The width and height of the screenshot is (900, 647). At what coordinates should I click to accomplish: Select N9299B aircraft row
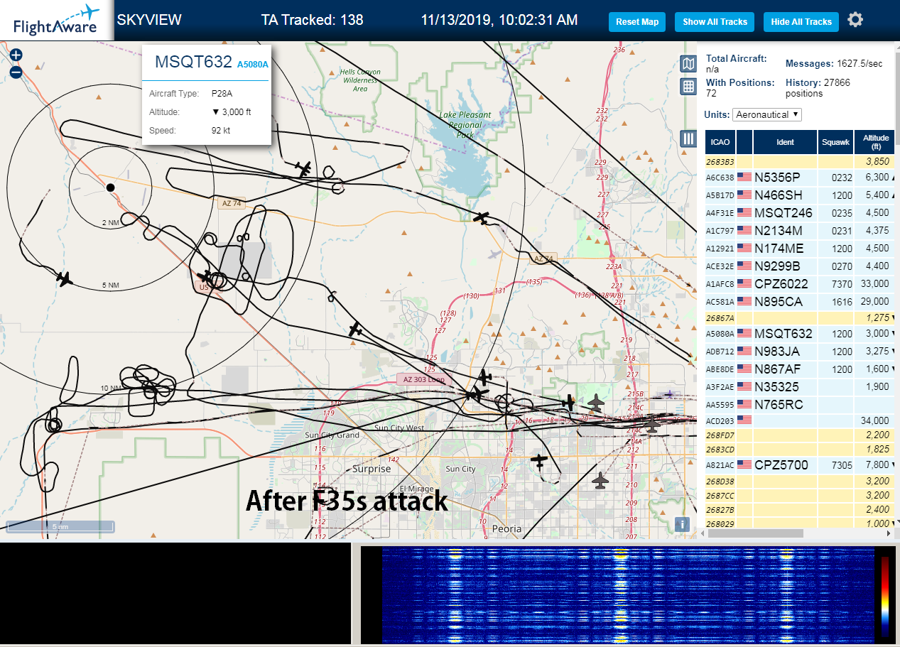click(800, 266)
